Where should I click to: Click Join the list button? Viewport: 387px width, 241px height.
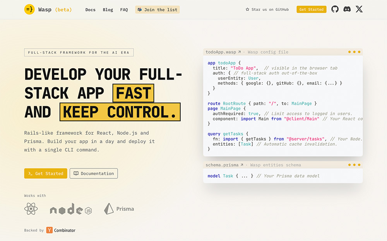point(157,10)
